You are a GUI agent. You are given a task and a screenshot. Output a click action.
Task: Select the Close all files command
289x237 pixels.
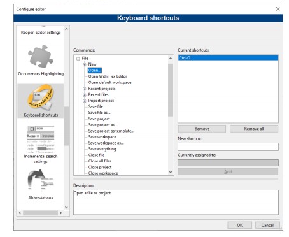(x=99, y=161)
